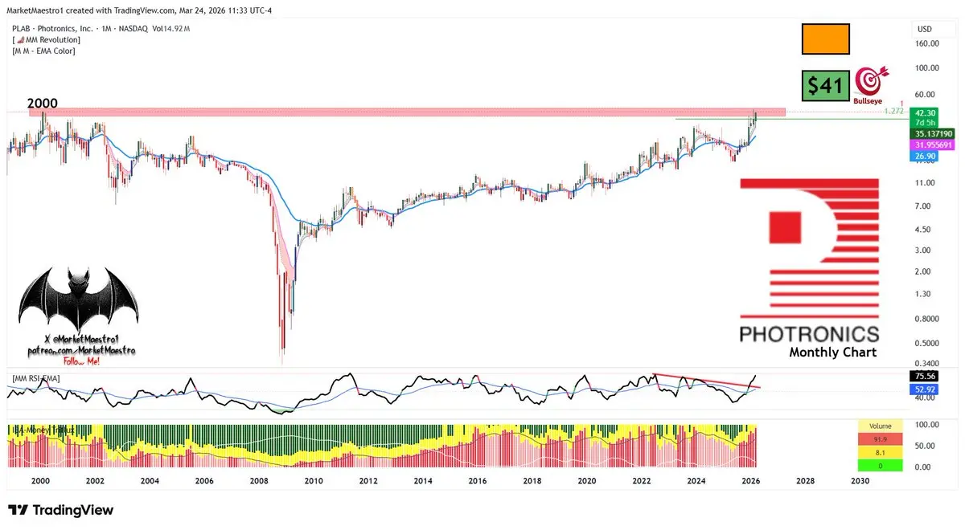Click the dark green 35.137190 price tag
Image resolution: width=965 pixels, height=530 pixels.
point(934,132)
